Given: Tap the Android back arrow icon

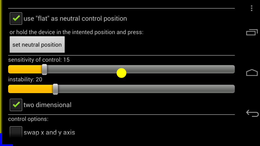Looking at the screenshot, I should pyautogui.click(x=252, y=113).
